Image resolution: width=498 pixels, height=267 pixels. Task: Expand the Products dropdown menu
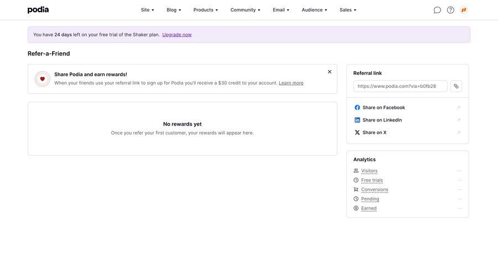[x=205, y=10]
